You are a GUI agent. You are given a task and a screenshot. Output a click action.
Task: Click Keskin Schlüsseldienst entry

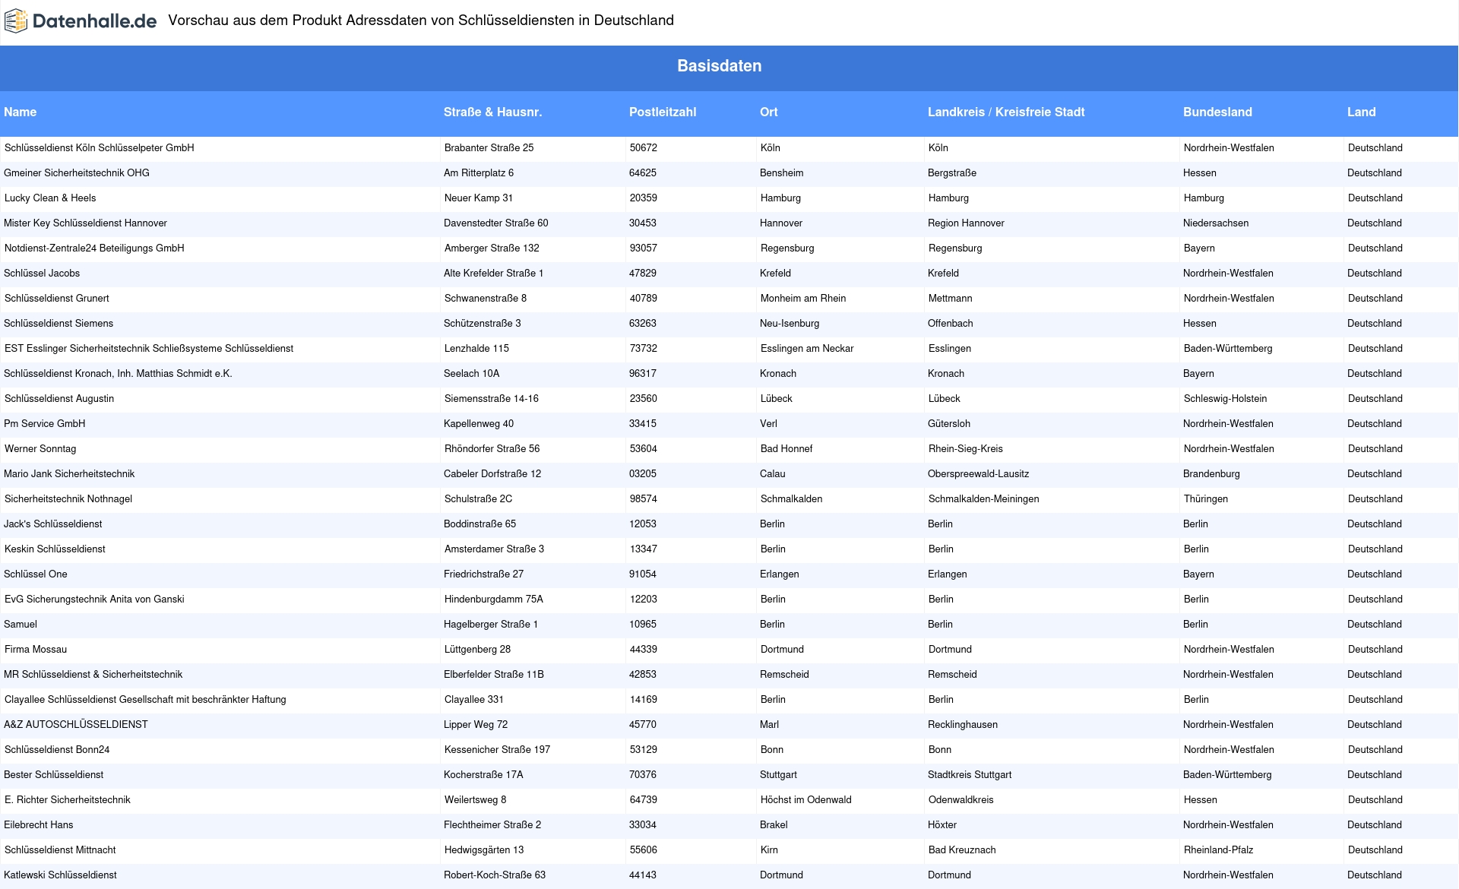tap(55, 549)
